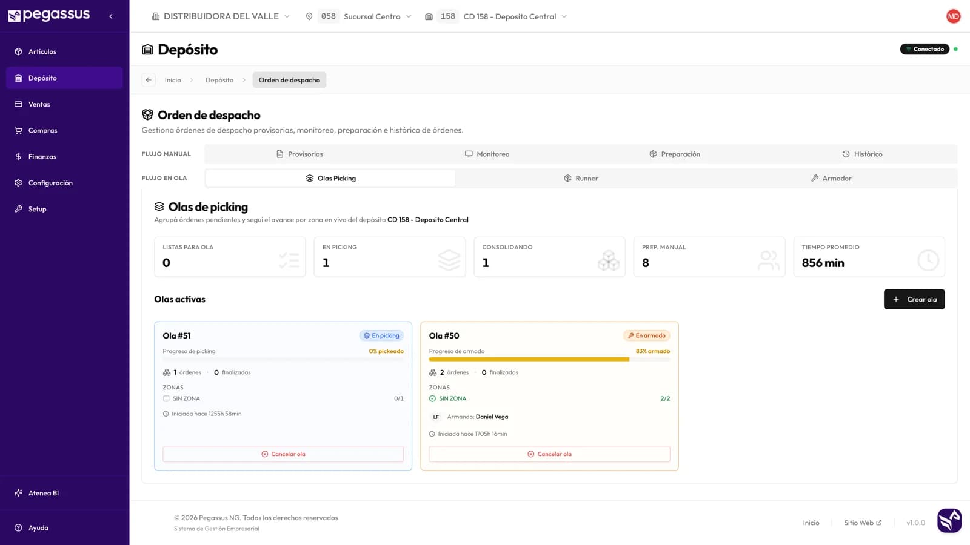Open the MD user avatar menu
Viewport: 970px width, 545px height.
(x=953, y=16)
